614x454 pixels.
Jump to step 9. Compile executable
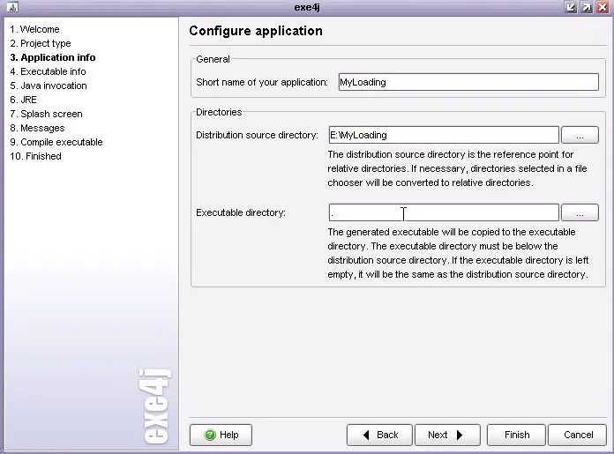[x=56, y=142]
